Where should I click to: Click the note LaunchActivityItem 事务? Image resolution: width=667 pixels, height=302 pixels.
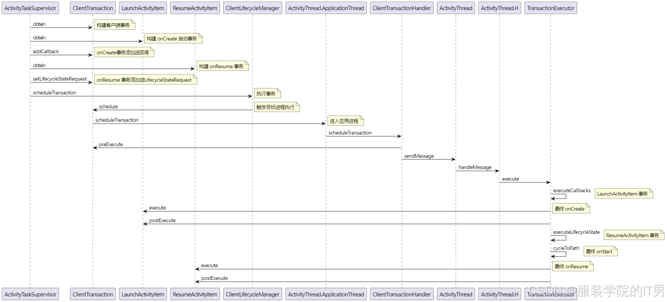coord(624,194)
